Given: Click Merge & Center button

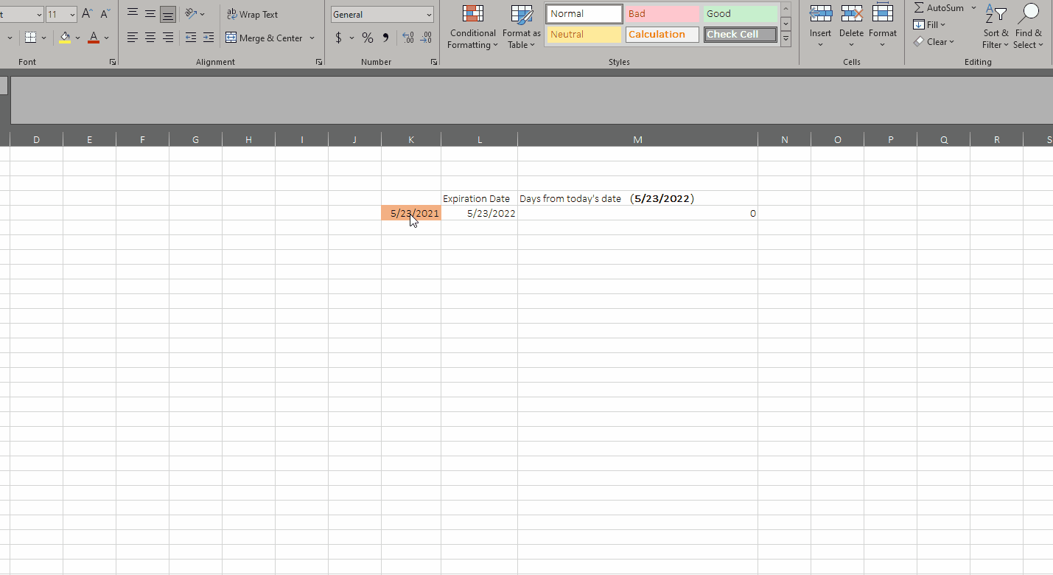Looking at the screenshot, I should click(265, 38).
